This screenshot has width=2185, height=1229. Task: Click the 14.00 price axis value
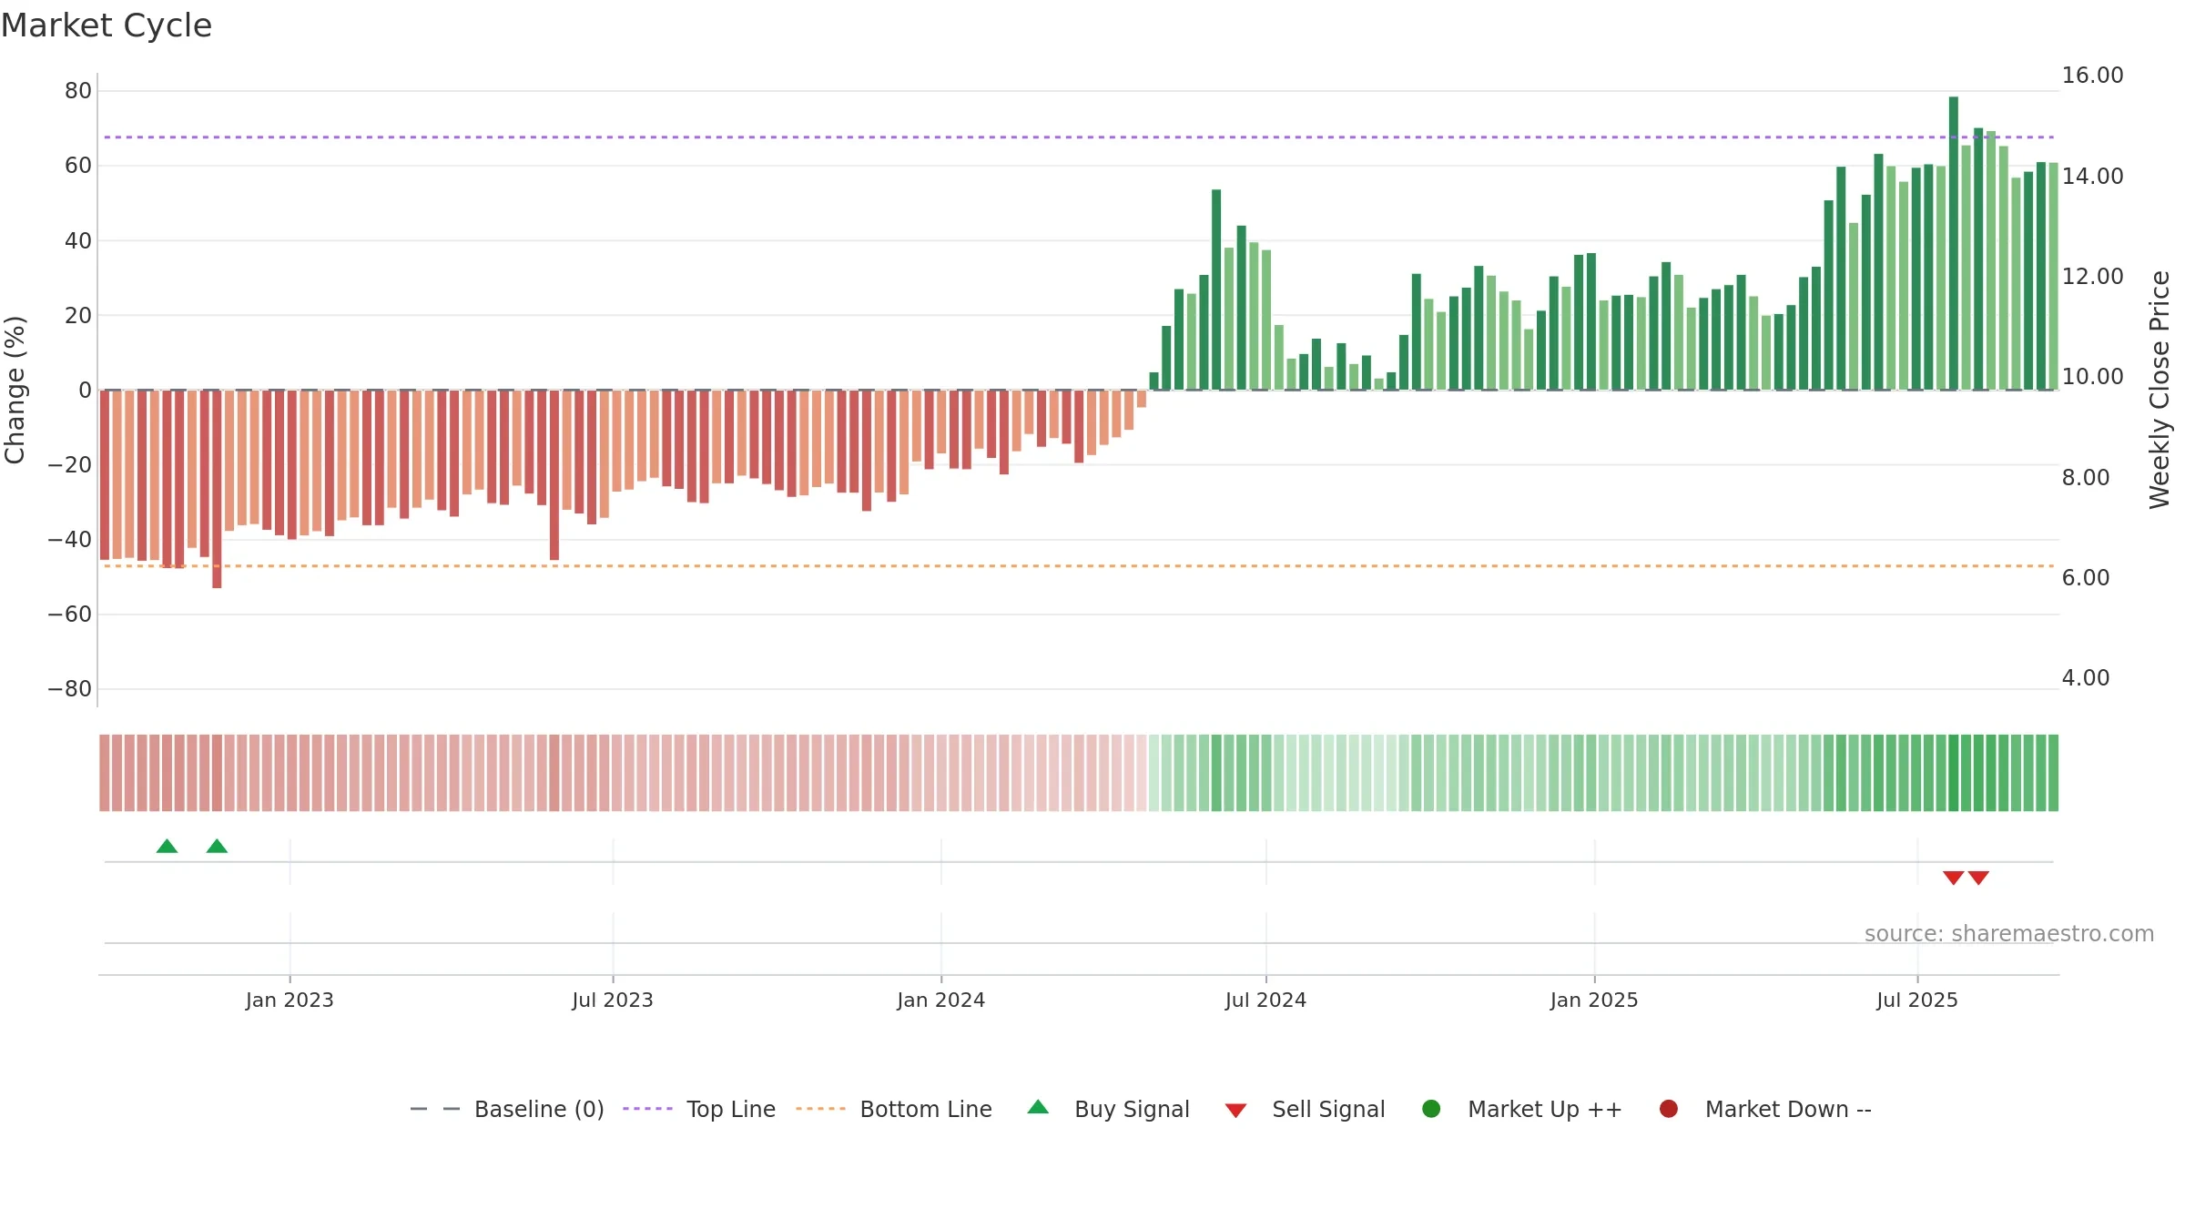tap(2092, 176)
